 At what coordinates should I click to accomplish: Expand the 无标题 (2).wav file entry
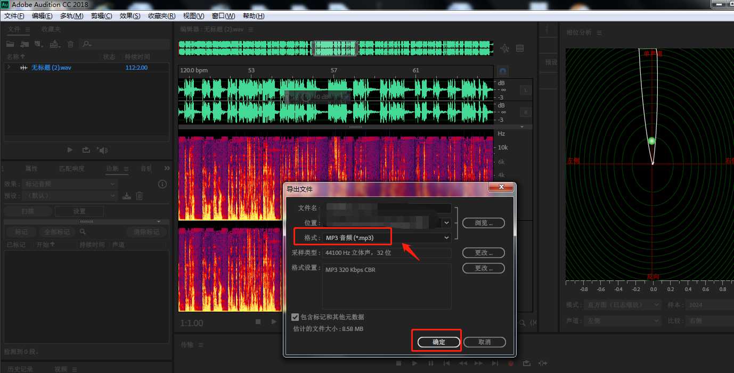click(9, 68)
